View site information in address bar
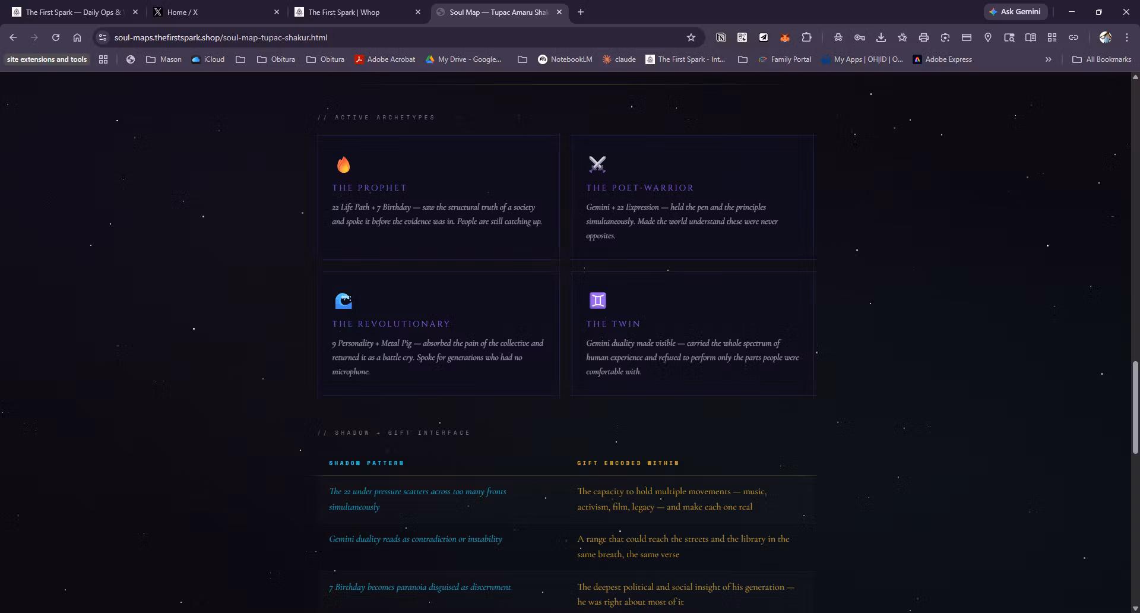 (x=103, y=37)
